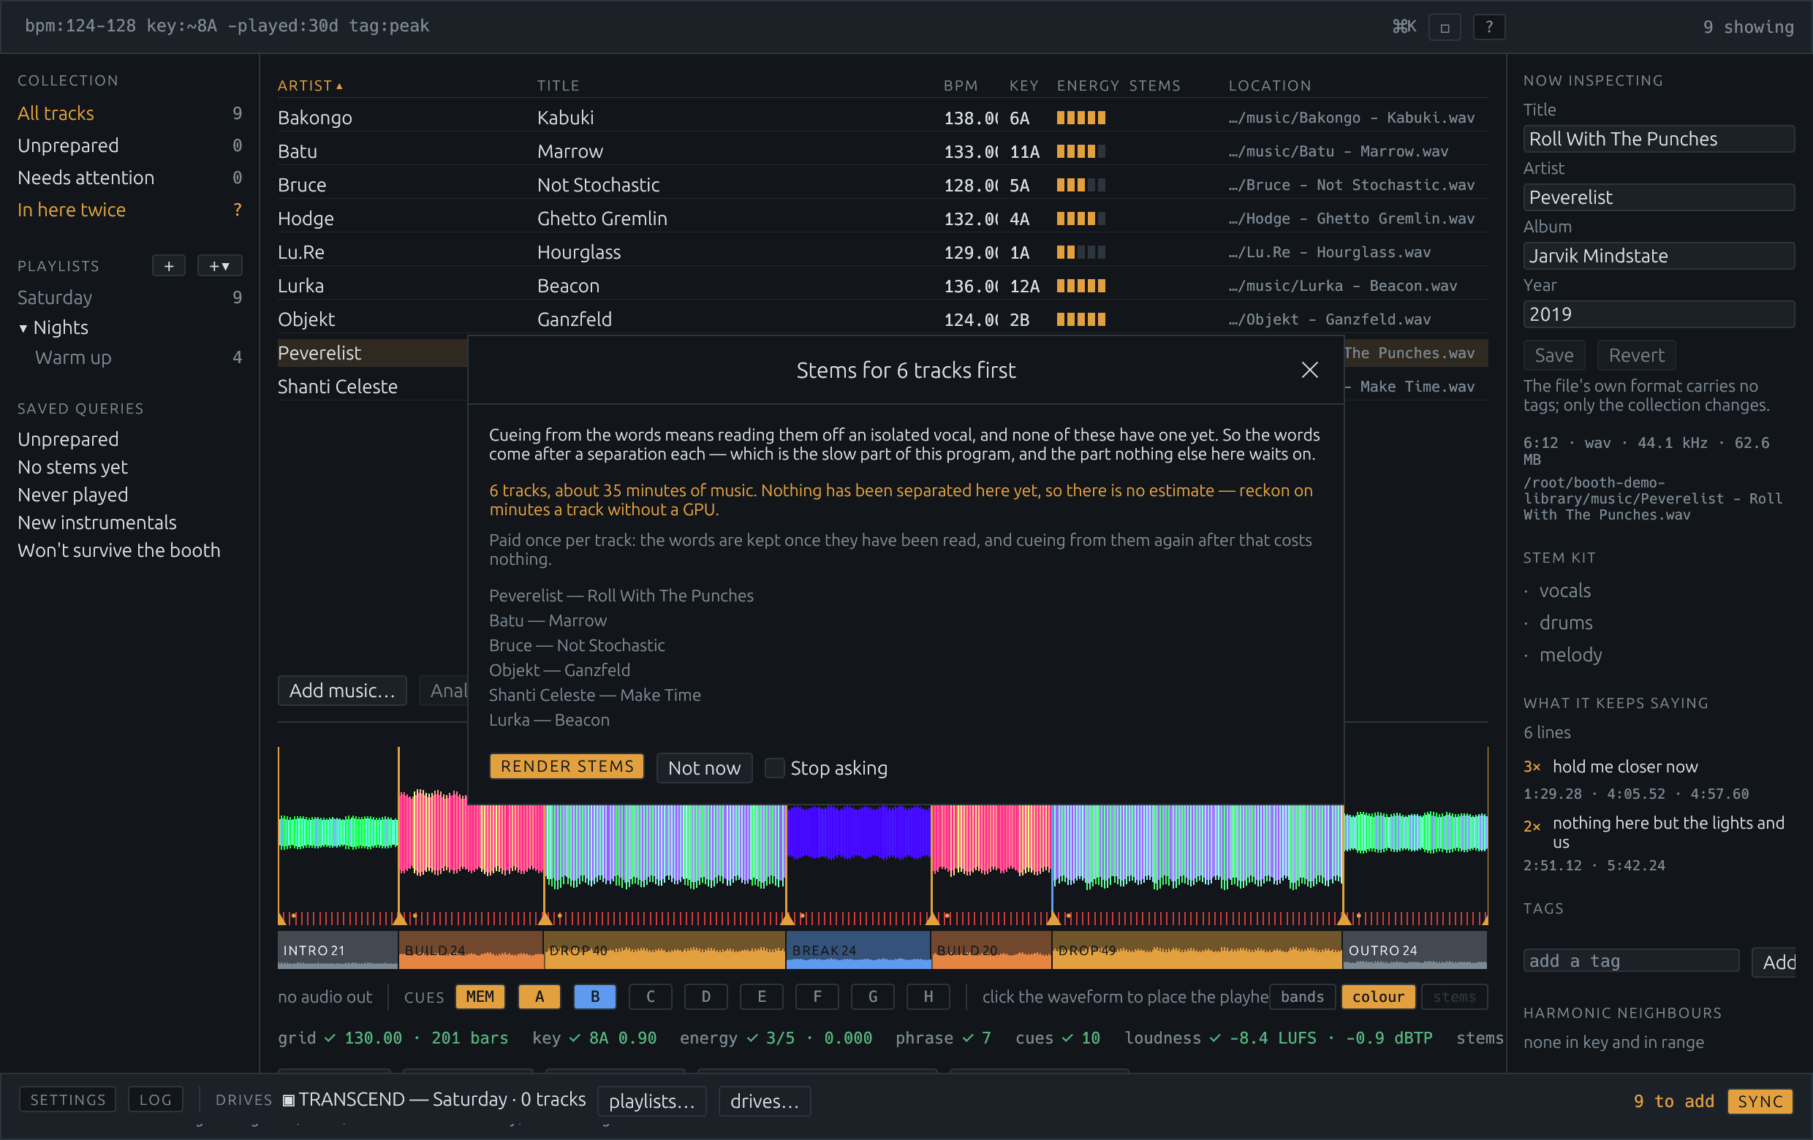This screenshot has width=1813, height=1140.
Task: Open the playlists… drive menu
Action: (x=651, y=1101)
